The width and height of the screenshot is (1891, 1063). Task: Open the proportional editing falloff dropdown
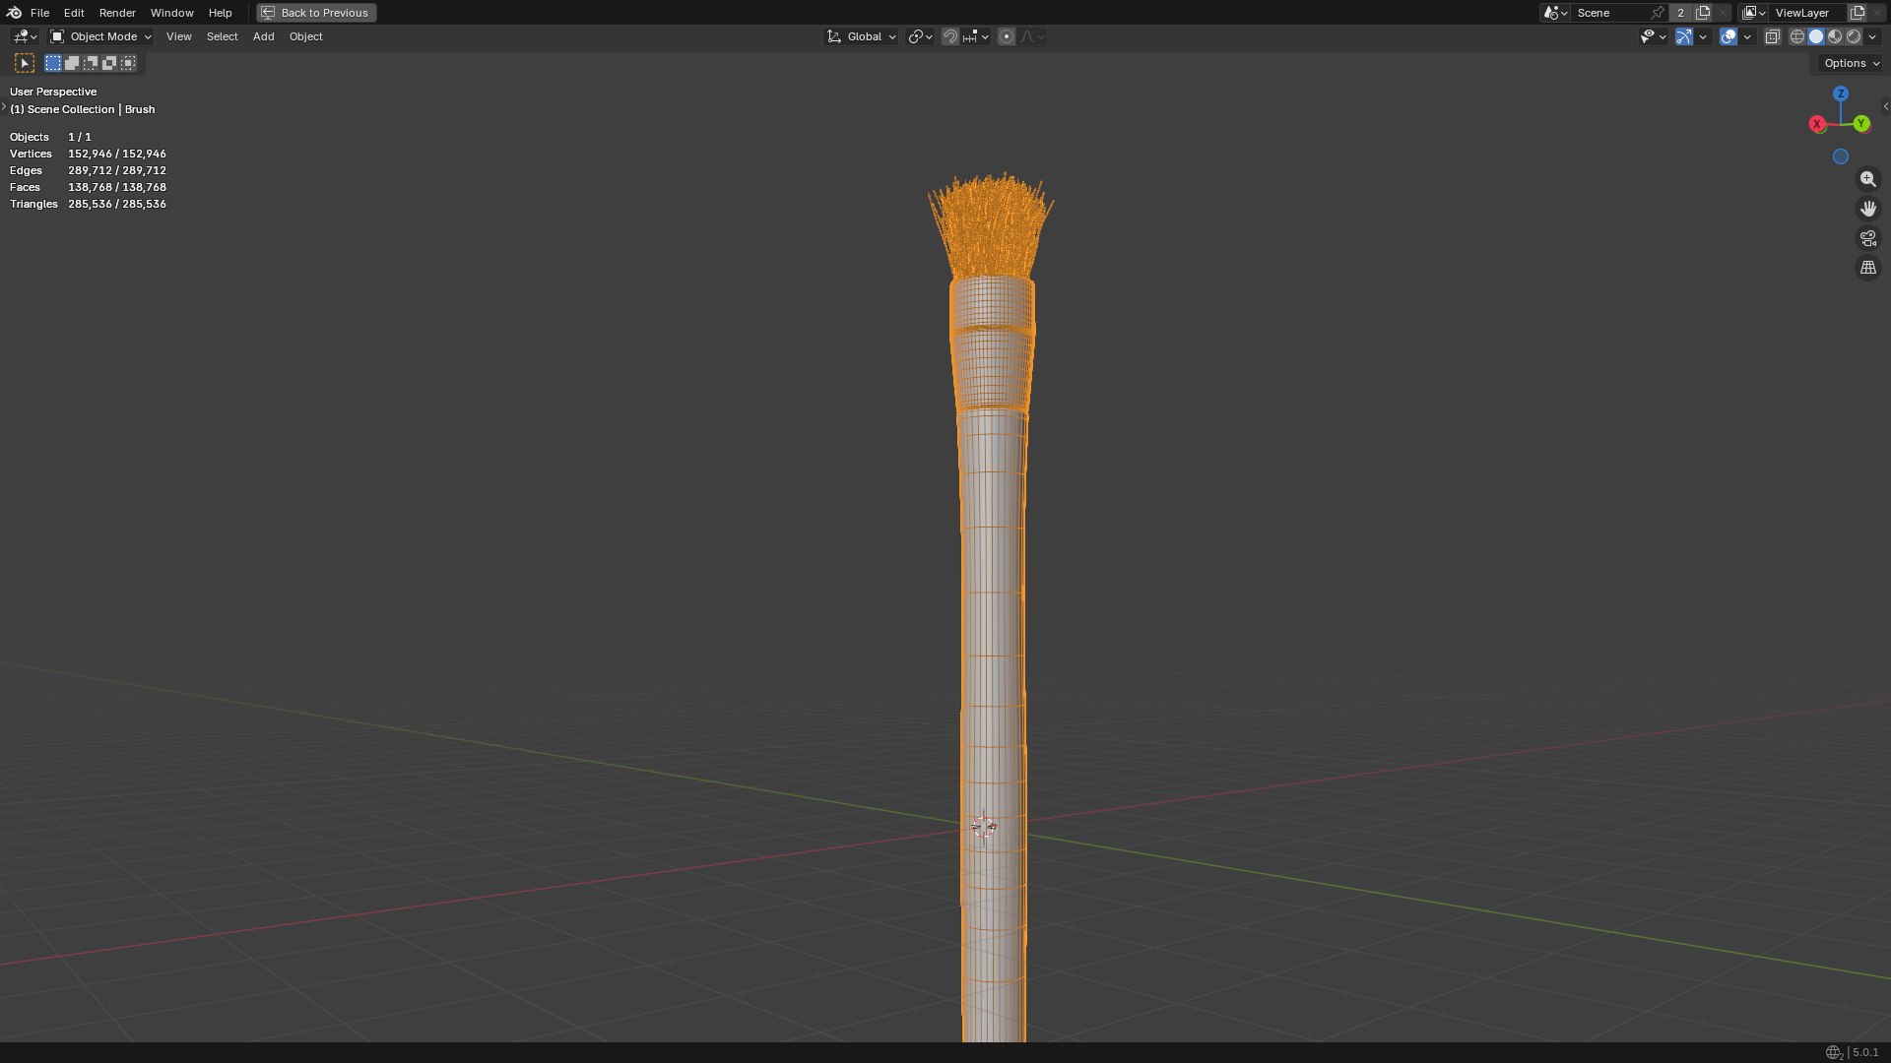[1032, 36]
